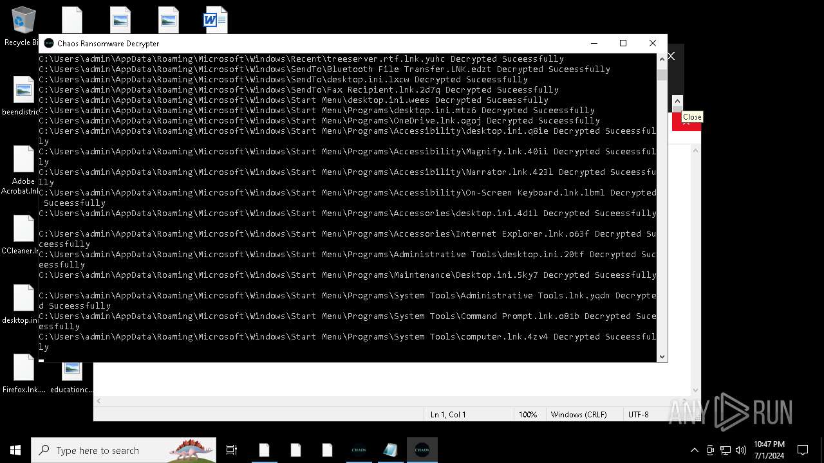Click the Chaos Ransomware Decrypter title bar icon
The image size is (824, 463).
pyautogui.click(x=49, y=43)
